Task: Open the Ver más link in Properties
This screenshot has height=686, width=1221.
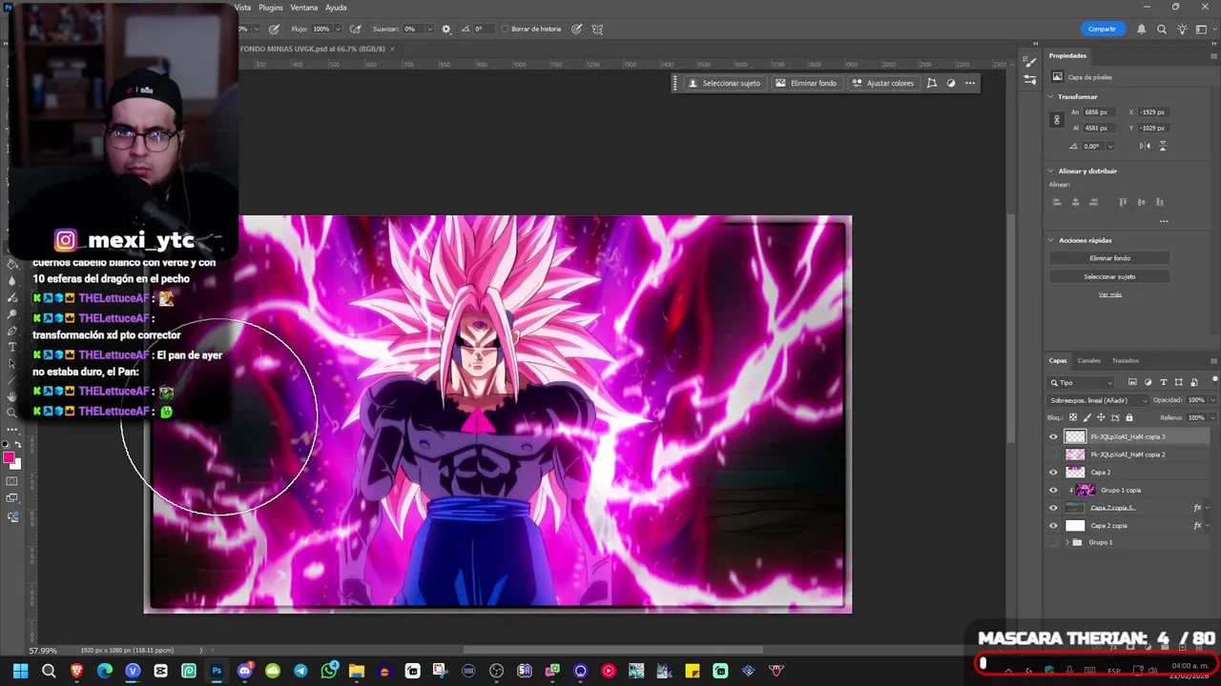Action: [1109, 294]
